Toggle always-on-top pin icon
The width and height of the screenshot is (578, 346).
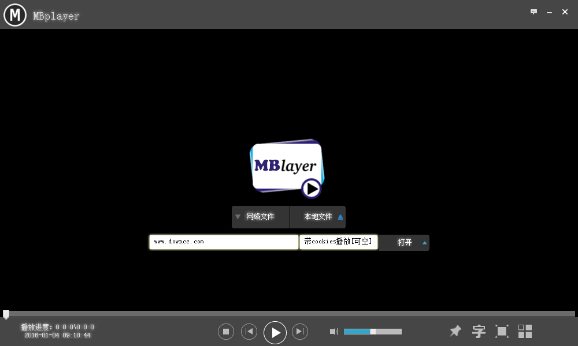pyautogui.click(x=455, y=331)
